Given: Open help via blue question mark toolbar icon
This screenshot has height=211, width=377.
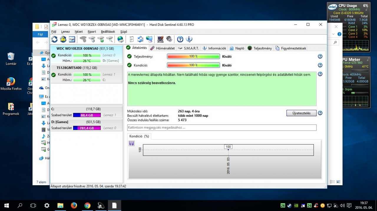Looking at the screenshot, I should (x=180, y=39).
